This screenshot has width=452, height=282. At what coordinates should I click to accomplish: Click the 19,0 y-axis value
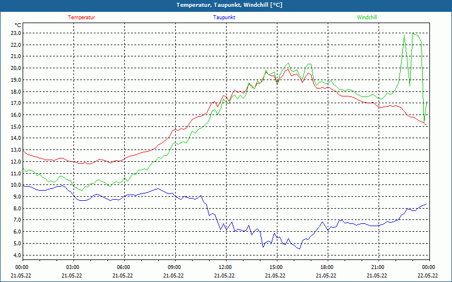(x=16, y=80)
